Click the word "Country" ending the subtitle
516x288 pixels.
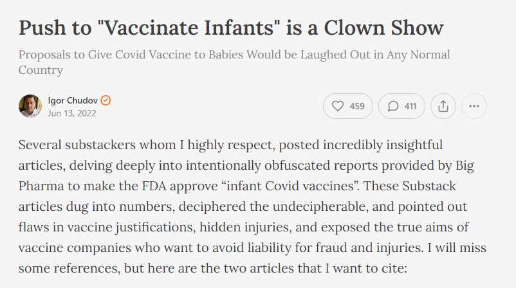[41, 69]
